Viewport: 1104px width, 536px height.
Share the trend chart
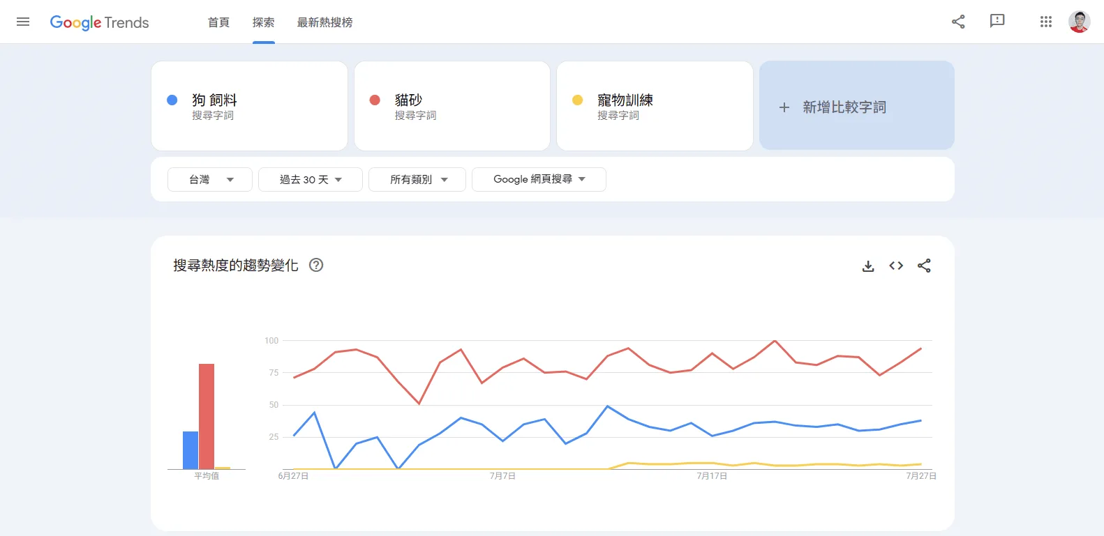[924, 266]
